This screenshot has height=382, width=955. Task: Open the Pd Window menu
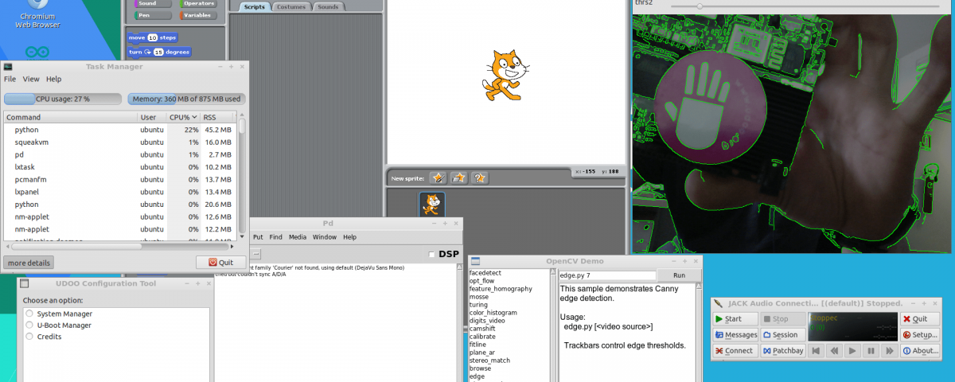(324, 237)
